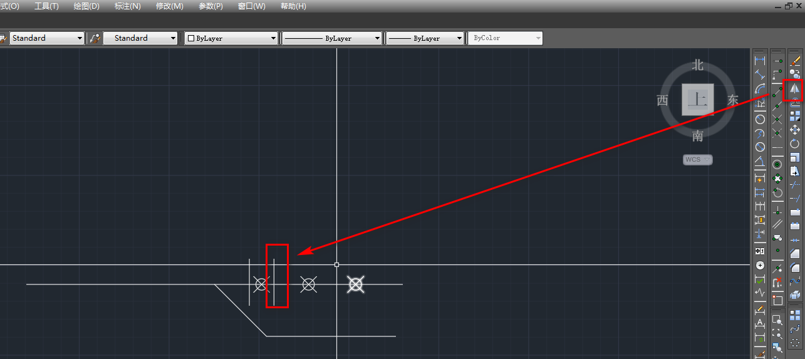Choose the Linear dimension tool

point(760,60)
